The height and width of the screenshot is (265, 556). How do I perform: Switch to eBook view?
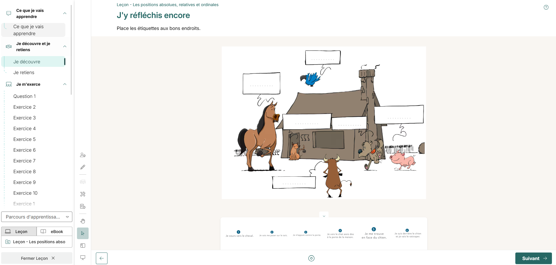pos(54,232)
